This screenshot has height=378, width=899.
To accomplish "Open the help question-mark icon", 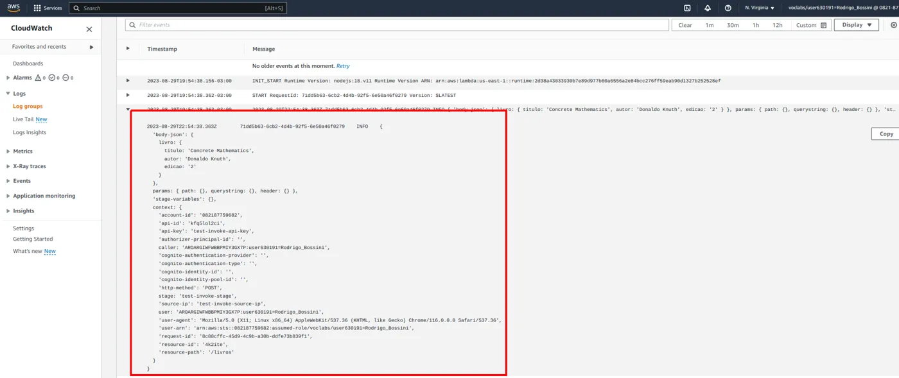I will coord(728,8).
